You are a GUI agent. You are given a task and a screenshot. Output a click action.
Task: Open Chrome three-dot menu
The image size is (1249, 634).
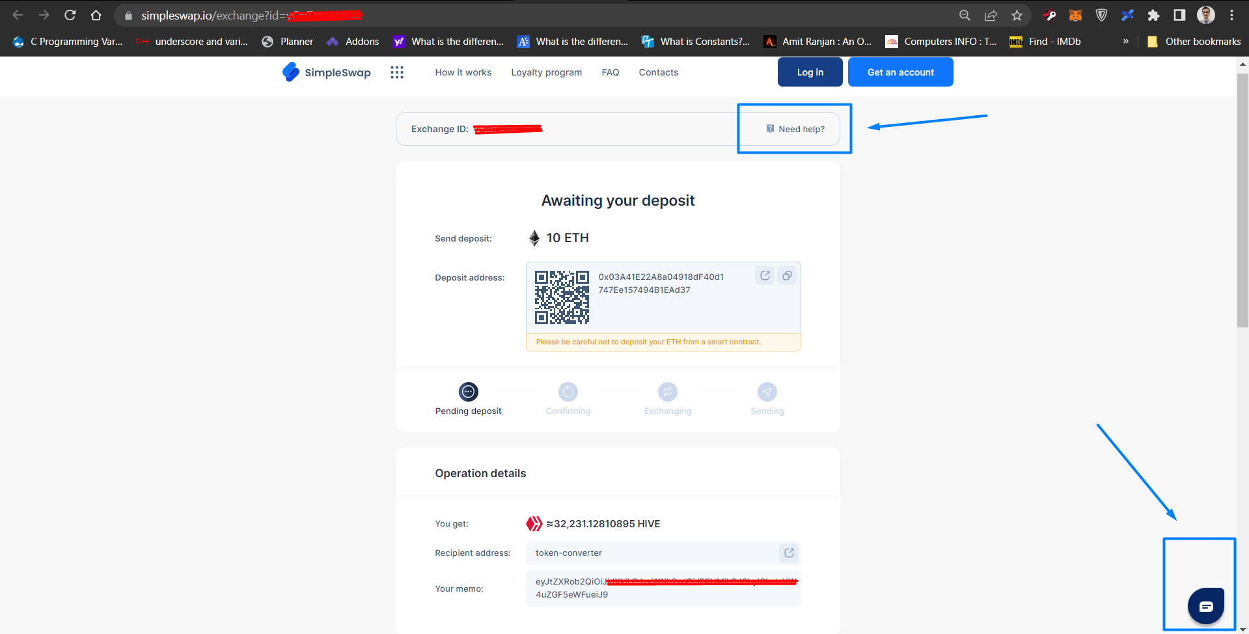[1231, 15]
